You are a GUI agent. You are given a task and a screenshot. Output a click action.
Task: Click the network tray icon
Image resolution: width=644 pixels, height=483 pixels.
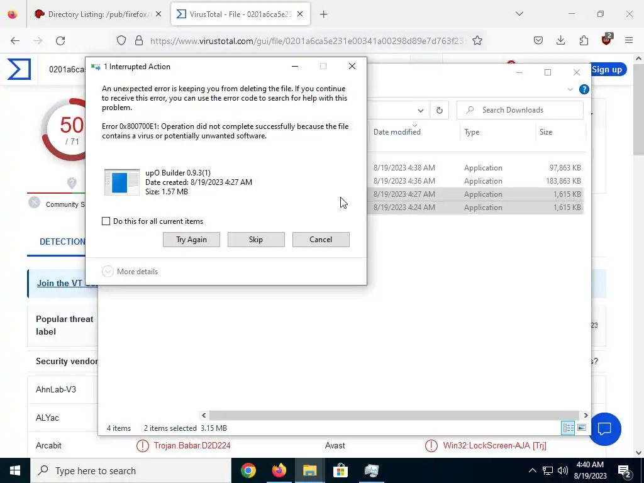point(548,470)
